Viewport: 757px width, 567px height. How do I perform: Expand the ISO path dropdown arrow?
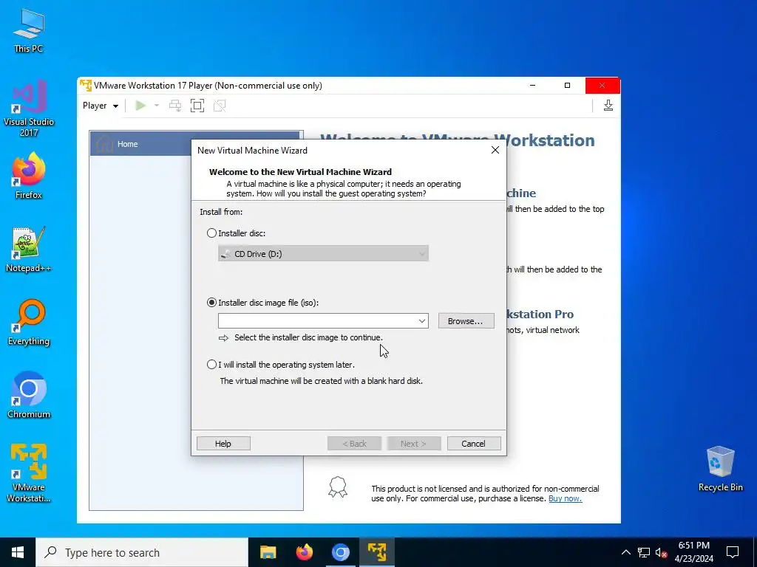point(422,321)
